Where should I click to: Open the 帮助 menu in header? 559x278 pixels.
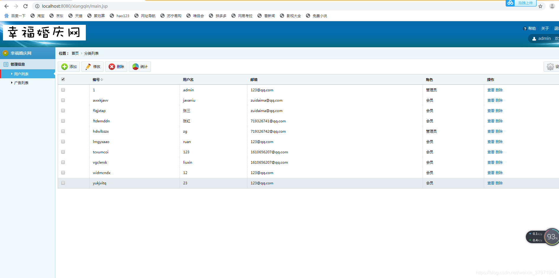tap(532, 29)
